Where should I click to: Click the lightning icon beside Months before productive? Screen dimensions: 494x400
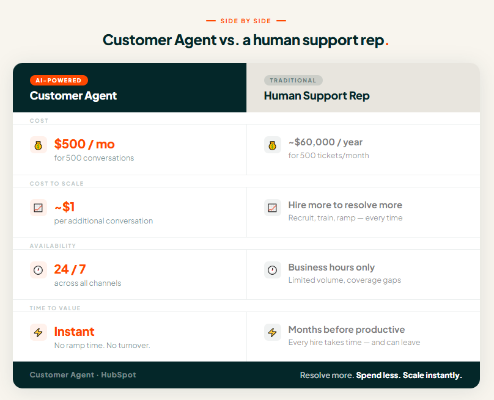(273, 332)
